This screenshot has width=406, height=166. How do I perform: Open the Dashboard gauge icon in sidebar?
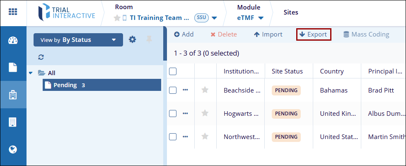13,41
